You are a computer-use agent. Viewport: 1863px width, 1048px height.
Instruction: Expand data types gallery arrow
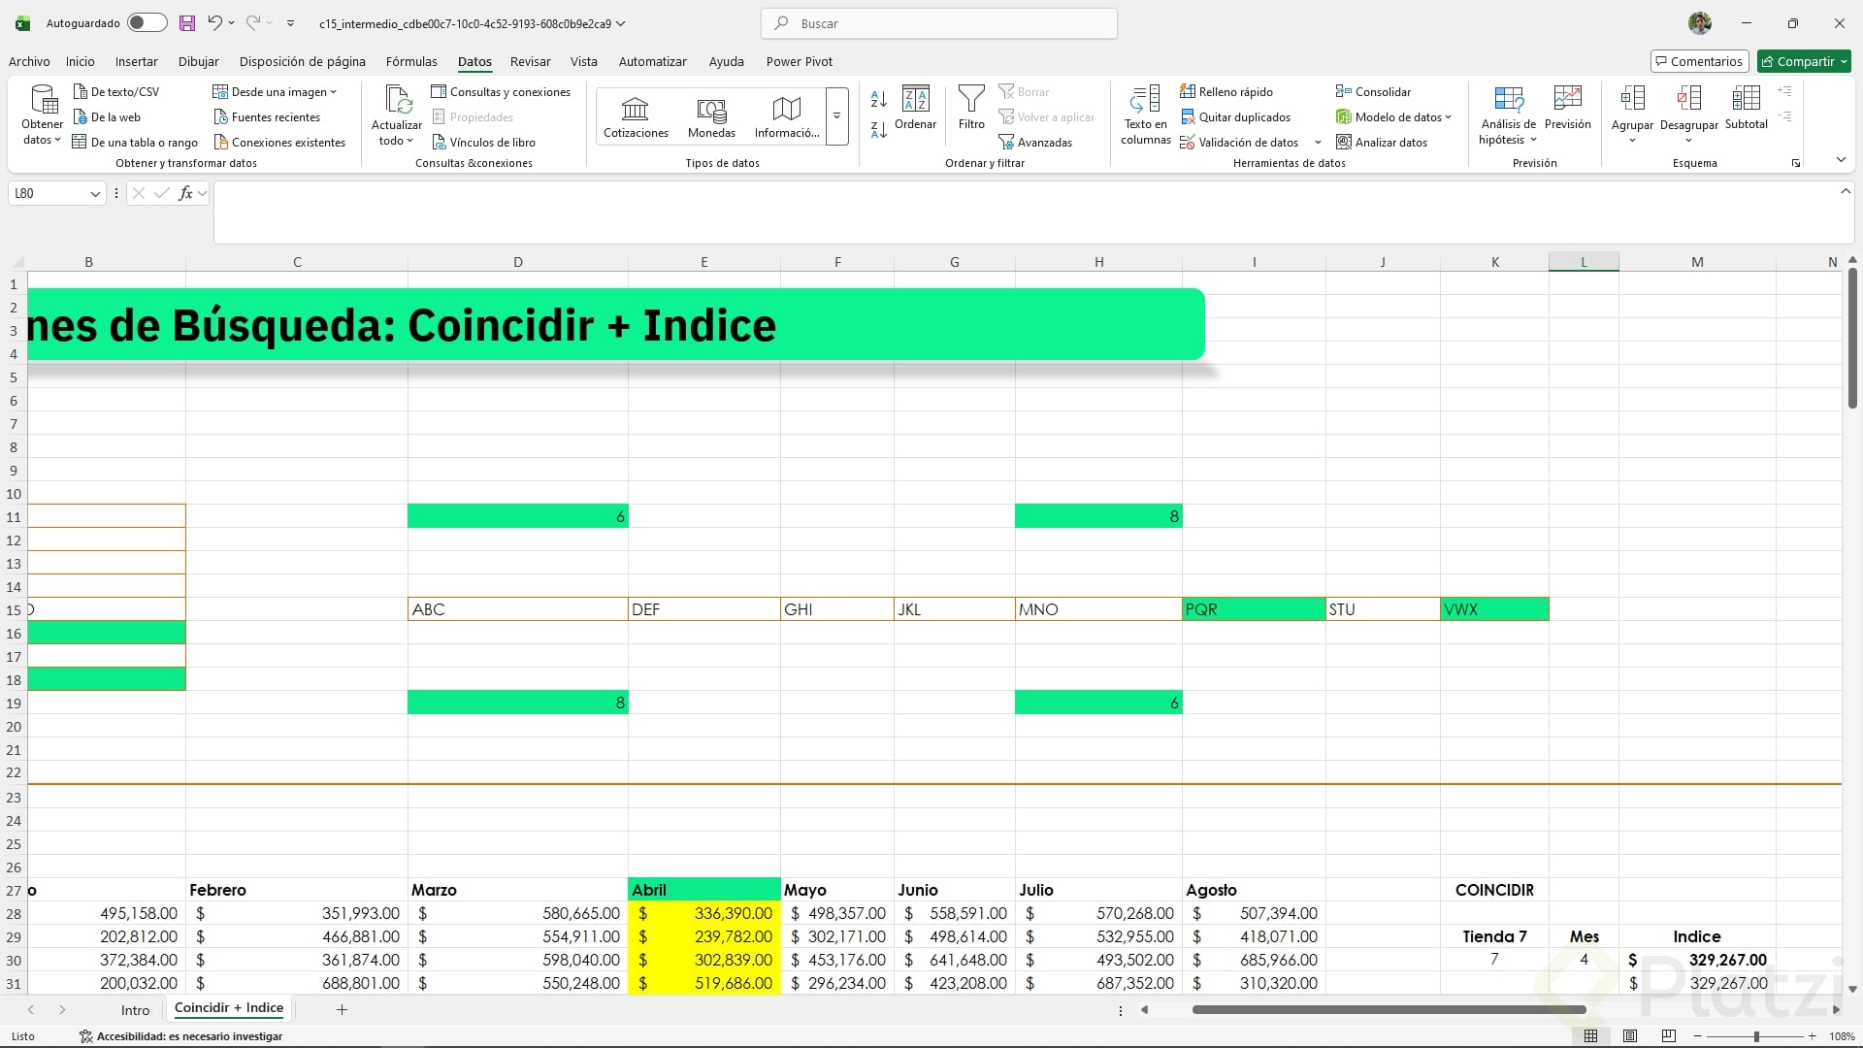(x=836, y=116)
